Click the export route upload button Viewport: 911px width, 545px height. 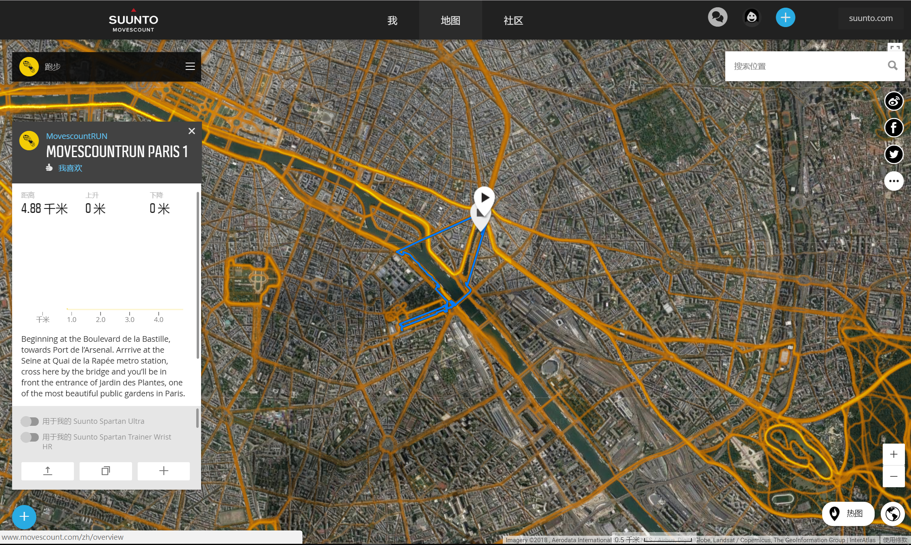point(48,471)
